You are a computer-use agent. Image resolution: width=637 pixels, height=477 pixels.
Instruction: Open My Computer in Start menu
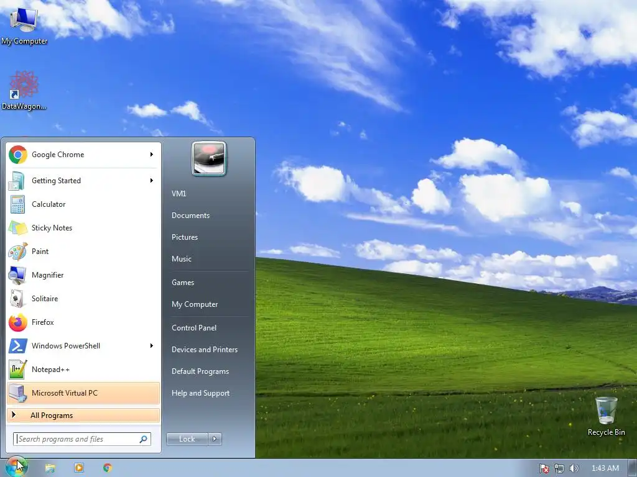pyautogui.click(x=195, y=304)
